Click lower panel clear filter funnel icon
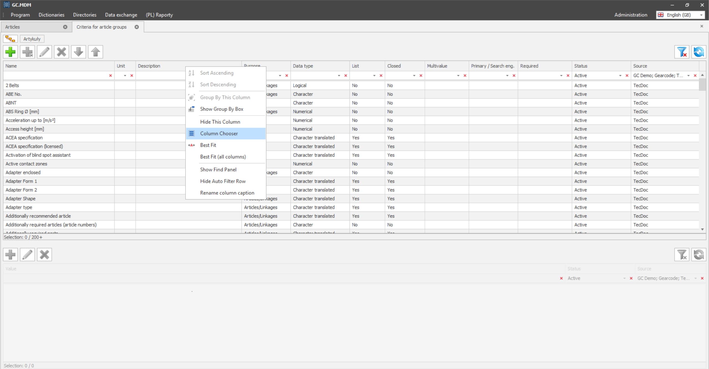 pos(682,255)
